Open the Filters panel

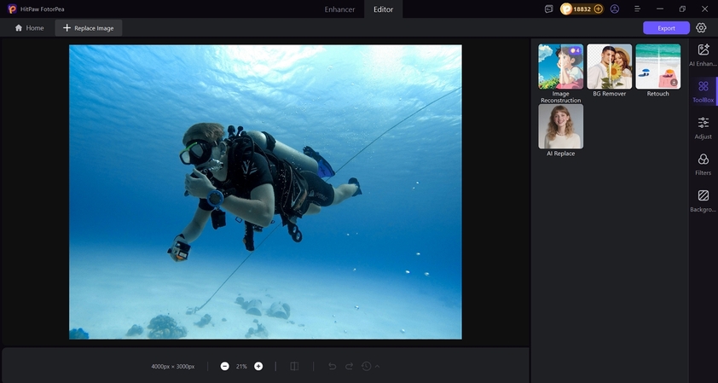tap(703, 164)
